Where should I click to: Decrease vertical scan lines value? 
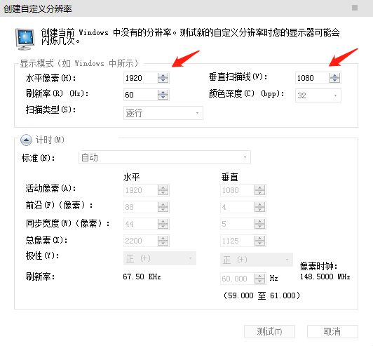(x=334, y=81)
